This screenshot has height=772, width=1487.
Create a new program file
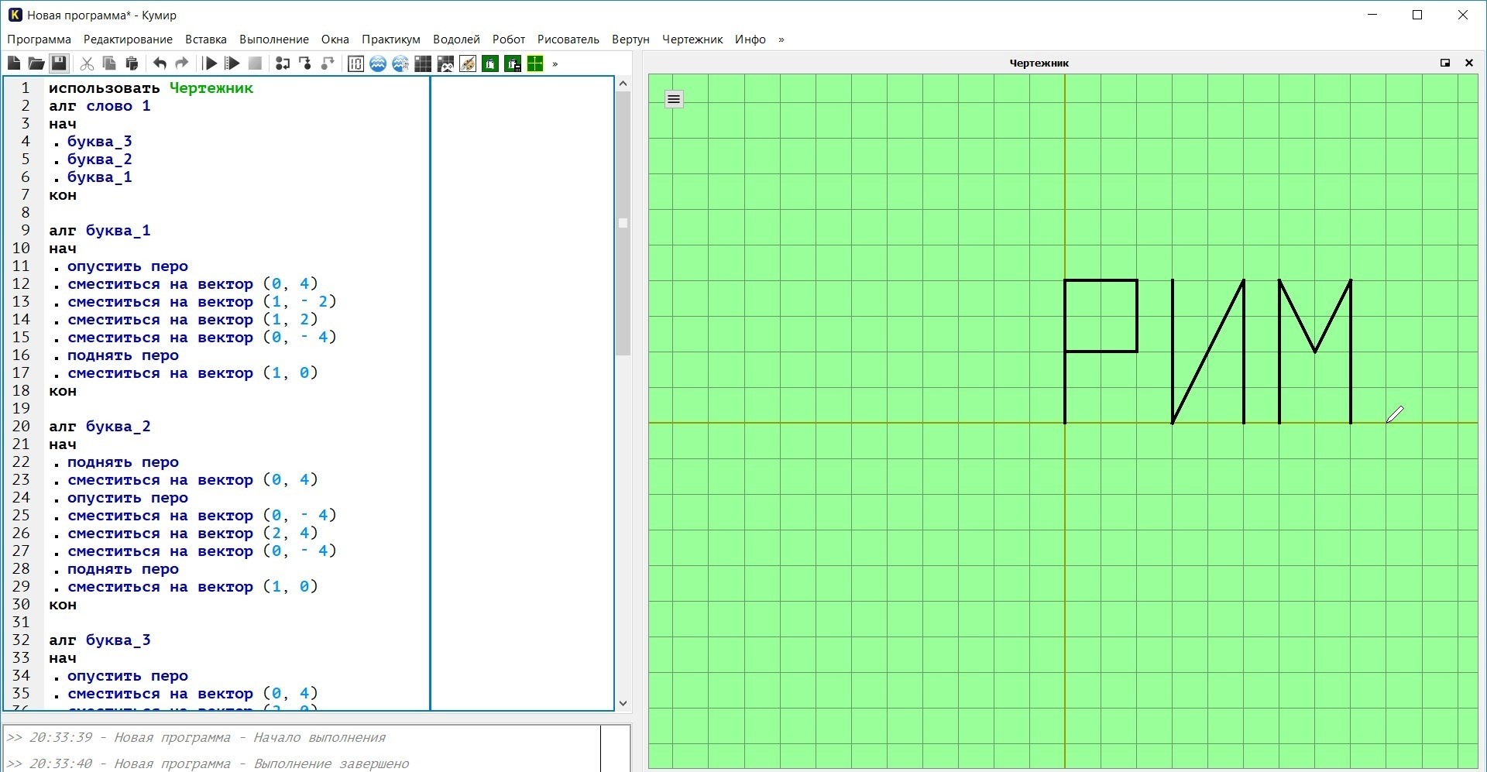(14, 63)
